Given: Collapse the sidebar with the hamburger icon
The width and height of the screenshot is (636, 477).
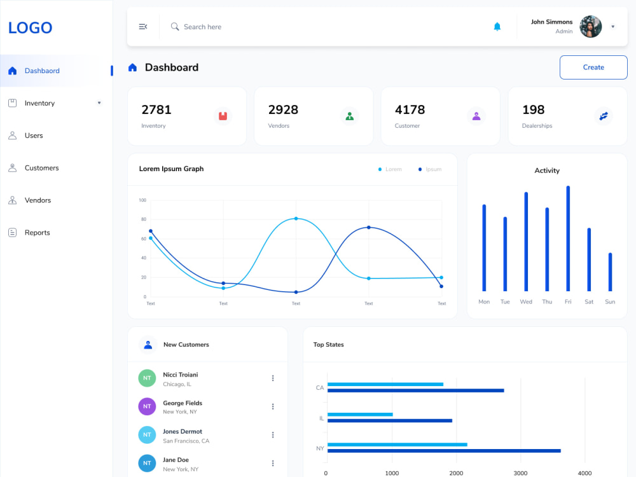Looking at the screenshot, I should click(x=142, y=27).
